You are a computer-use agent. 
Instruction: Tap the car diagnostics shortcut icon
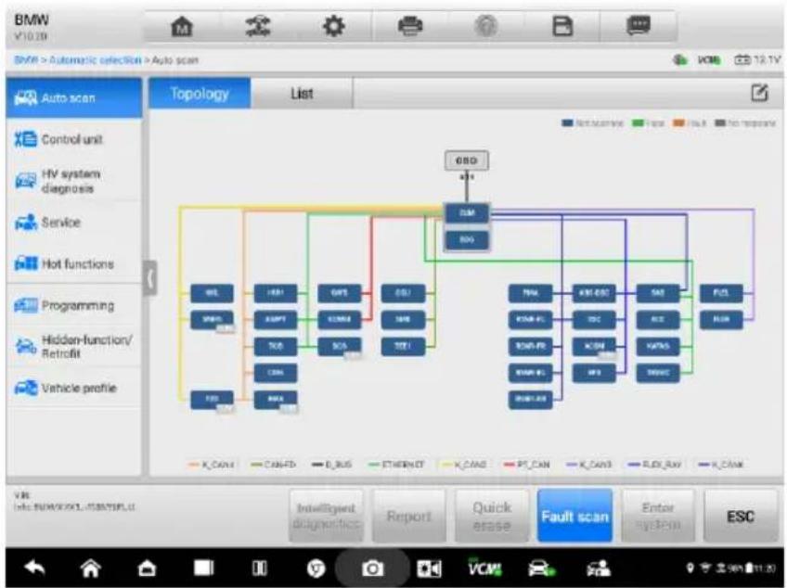pos(541,569)
